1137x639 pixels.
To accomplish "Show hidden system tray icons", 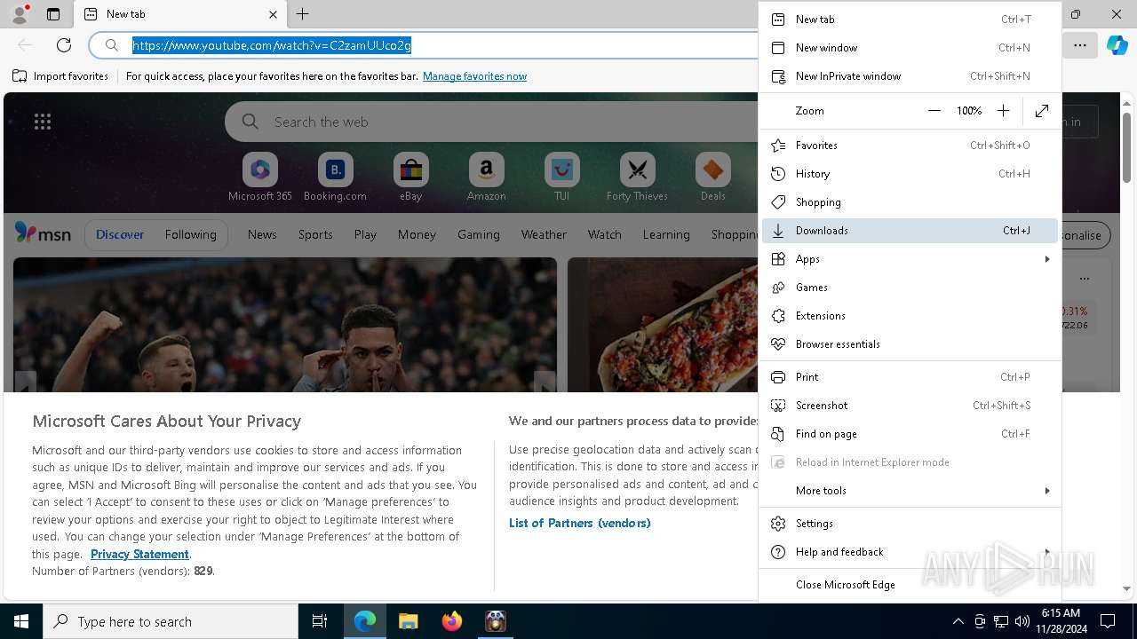I will click(x=958, y=621).
